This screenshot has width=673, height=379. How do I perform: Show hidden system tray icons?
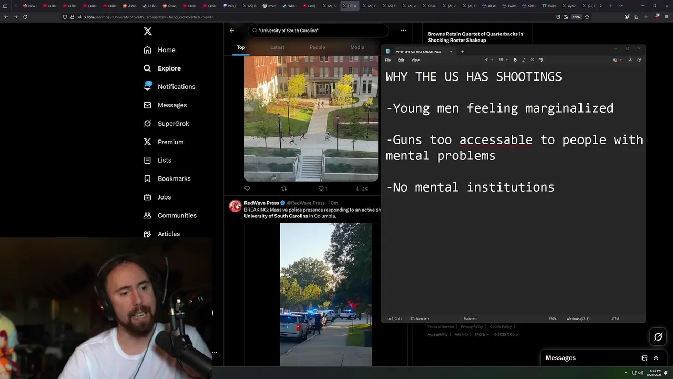[626, 373]
